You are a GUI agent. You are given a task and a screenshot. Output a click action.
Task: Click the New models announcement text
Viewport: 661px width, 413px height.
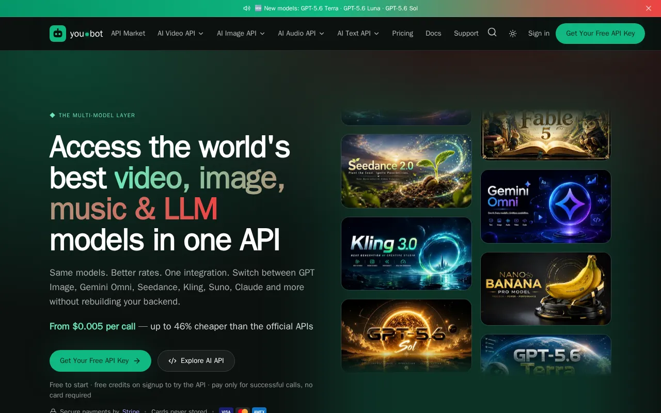(336, 8)
